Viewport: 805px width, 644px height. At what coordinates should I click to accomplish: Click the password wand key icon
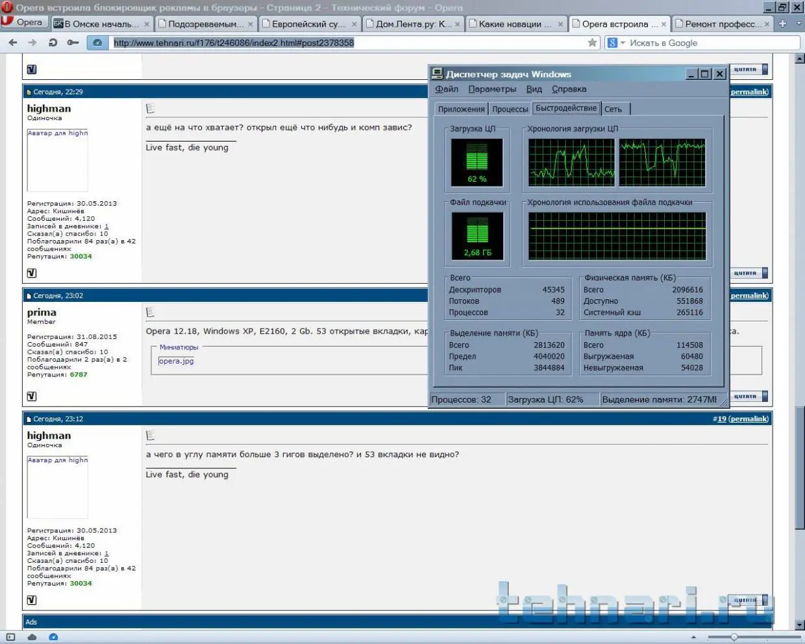pos(73,43)
